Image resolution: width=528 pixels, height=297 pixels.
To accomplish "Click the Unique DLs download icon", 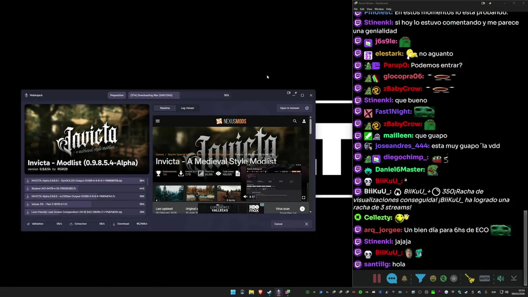I will click(x=181, y=174).
